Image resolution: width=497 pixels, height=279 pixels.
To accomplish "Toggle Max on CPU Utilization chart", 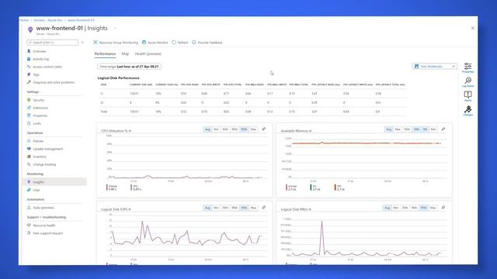I will (x=253, y=129).
